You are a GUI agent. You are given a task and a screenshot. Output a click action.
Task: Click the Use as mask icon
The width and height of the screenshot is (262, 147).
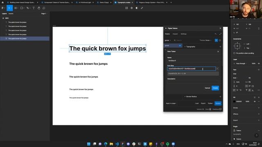[x=137, y=8]
